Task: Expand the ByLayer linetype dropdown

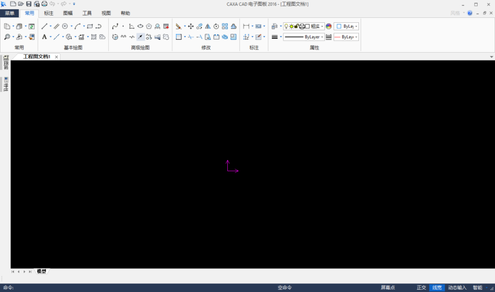Action: [x=322, y=37]
